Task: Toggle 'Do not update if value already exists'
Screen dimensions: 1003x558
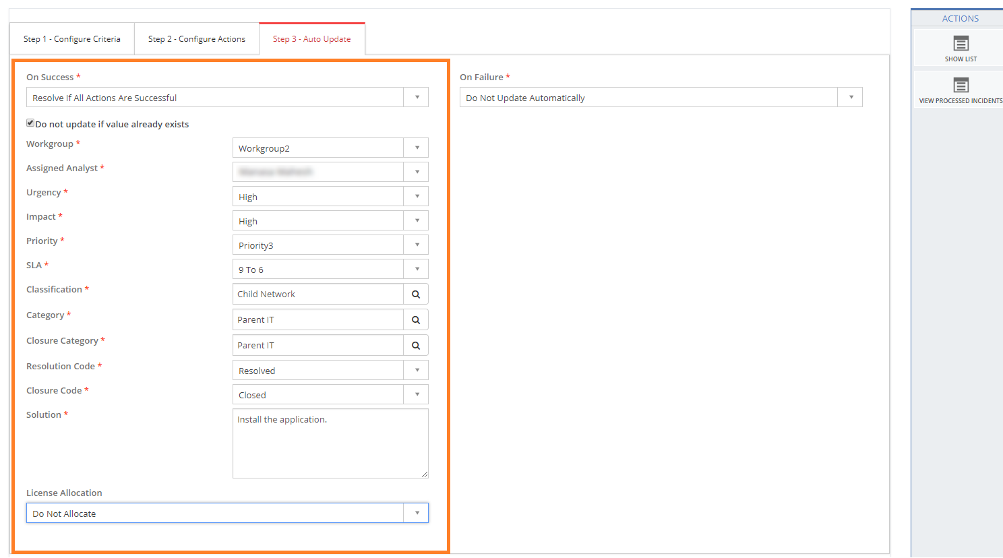Action: tap(30, 123)
